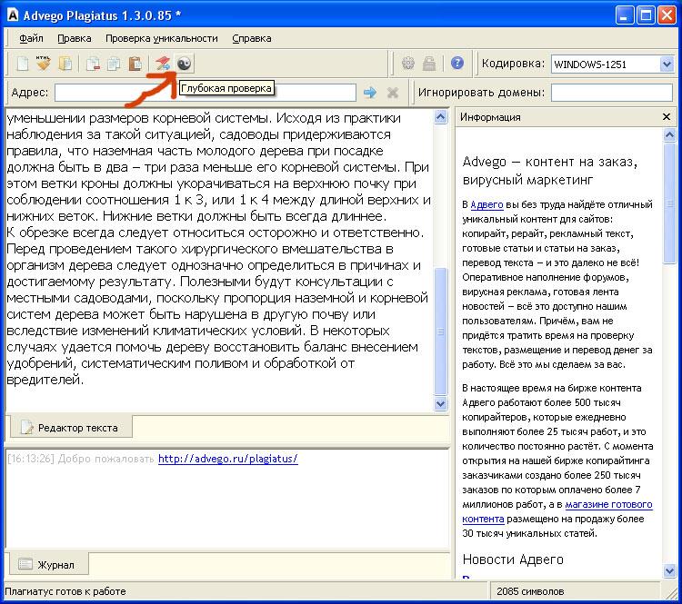Click the text editor scrollbar up arrow
Screen dimensions: 682x604
pos(441,117)
